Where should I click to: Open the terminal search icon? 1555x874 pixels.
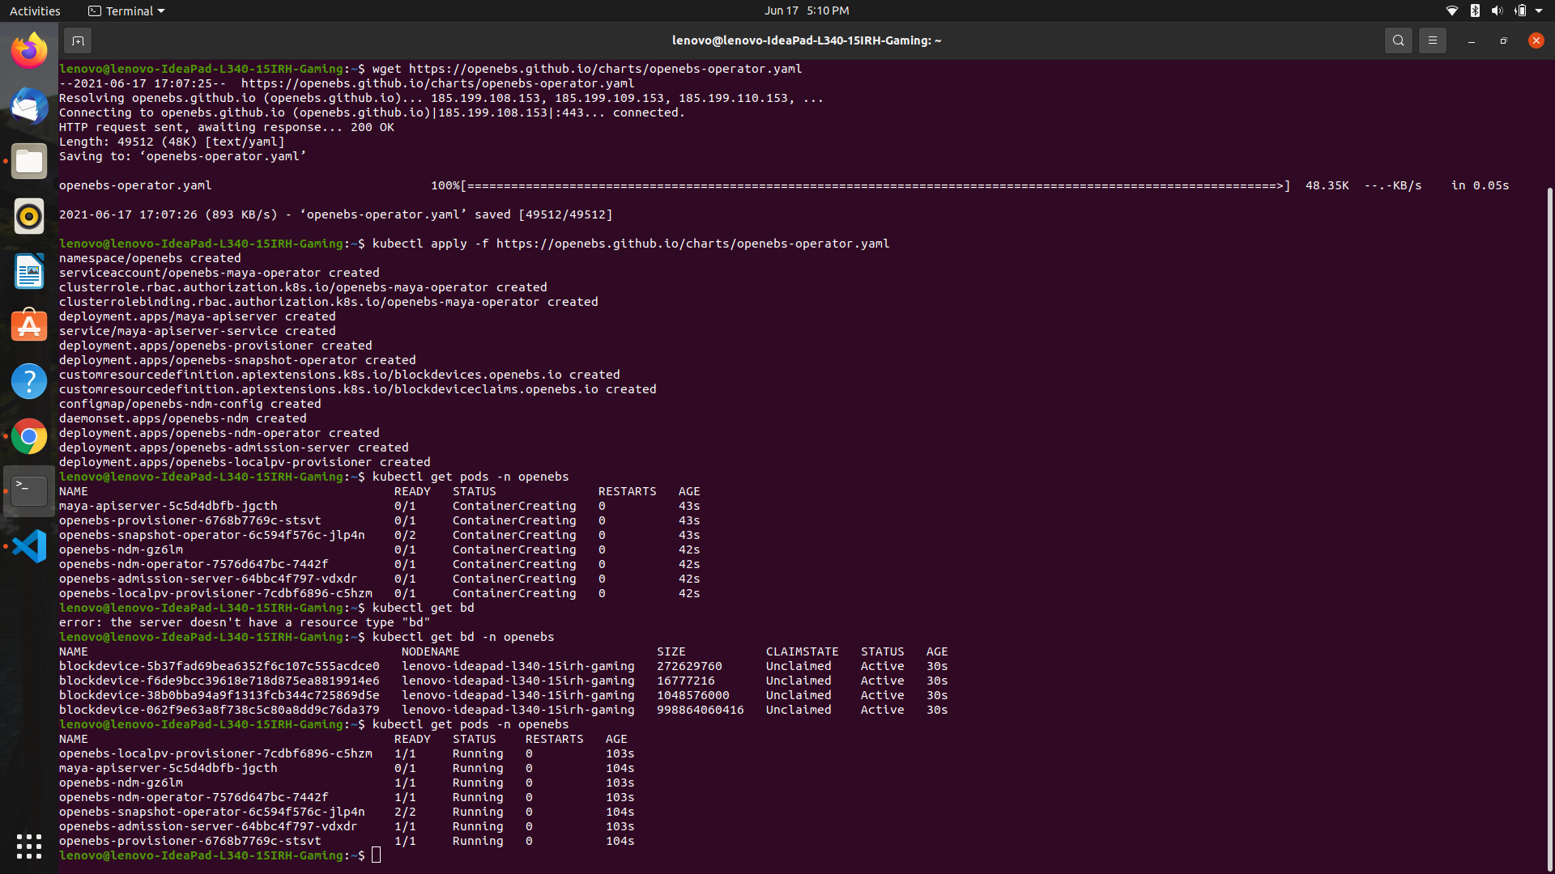pyautogui.click(x=1398, y=40)
